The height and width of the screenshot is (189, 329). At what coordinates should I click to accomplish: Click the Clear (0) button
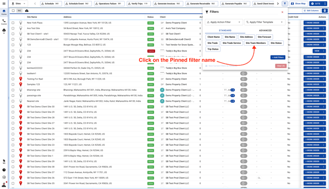tap(281, 66)
